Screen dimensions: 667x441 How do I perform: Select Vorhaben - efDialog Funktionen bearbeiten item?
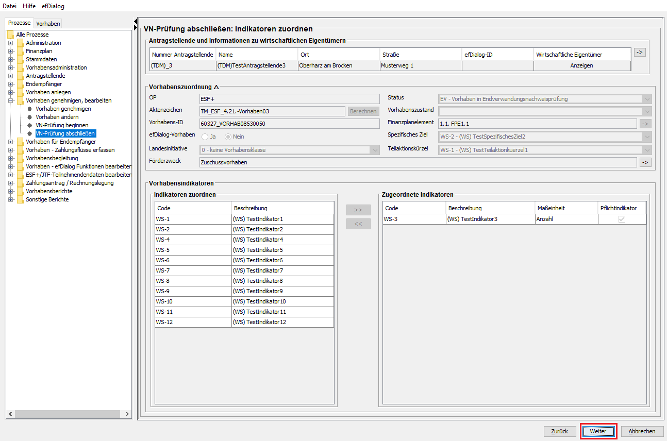click(78, 166)
